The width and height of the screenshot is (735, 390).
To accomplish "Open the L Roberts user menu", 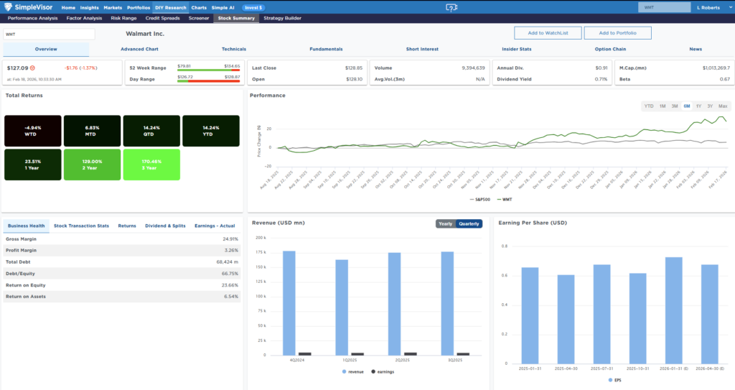I will click(x=708, y=7).
